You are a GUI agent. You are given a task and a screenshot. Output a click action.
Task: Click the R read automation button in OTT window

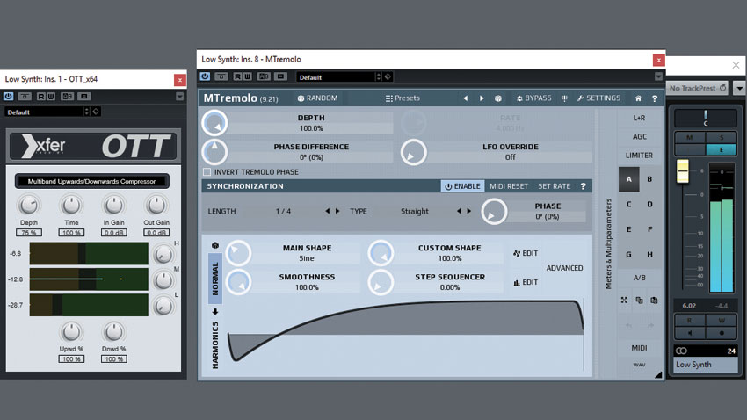pos(41,96)
